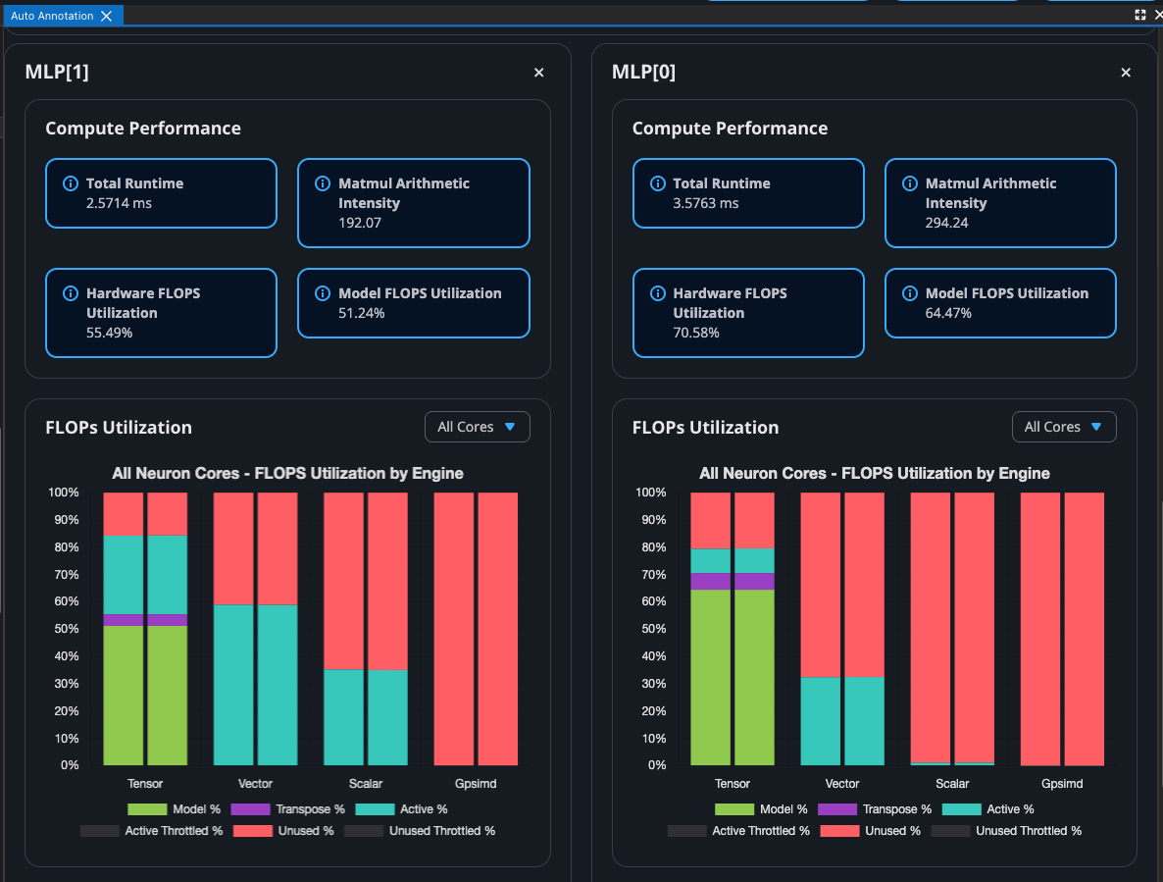Toggle Transpose % legend in MLP[0] chart

coord(876,809)
